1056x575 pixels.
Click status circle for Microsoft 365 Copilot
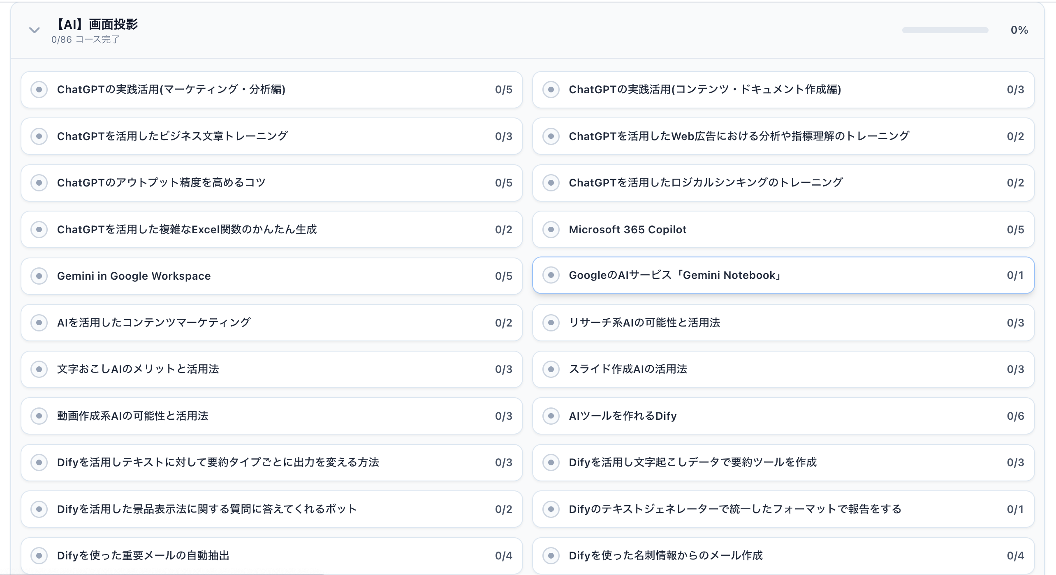(551, 229)
